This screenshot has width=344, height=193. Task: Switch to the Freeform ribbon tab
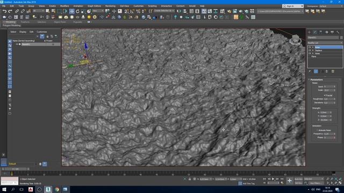pyautogui.click(x=25, y=22)
